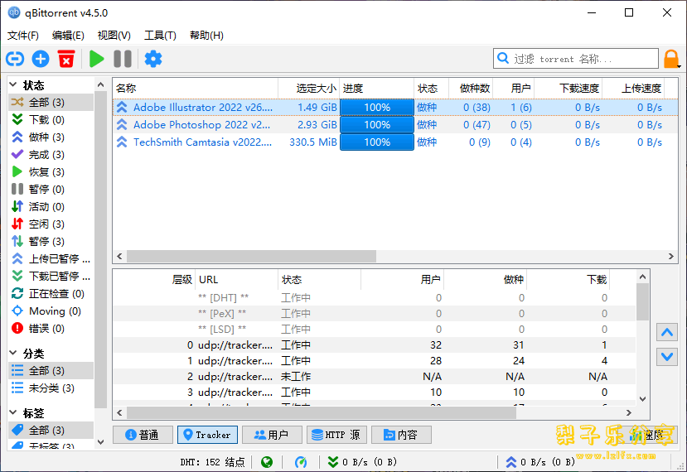The image size is (687, 472).
Task: Open the 工具(T) menu
Action: click(x=161, y=36)
